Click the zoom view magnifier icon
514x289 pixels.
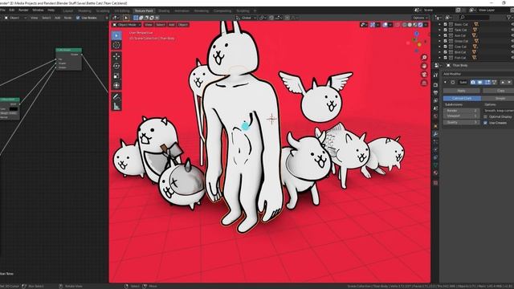[424, 57]
